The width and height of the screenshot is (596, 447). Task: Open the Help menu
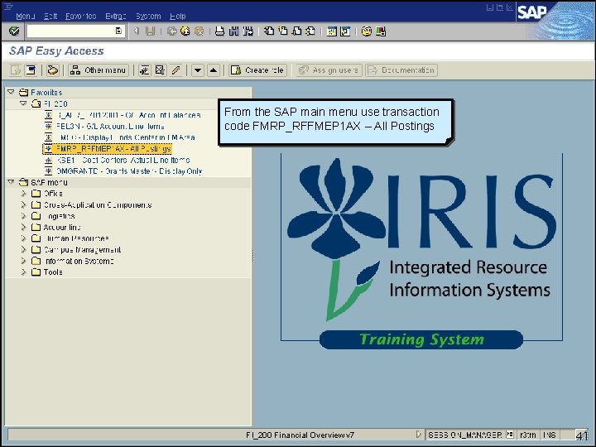(177, 16)
